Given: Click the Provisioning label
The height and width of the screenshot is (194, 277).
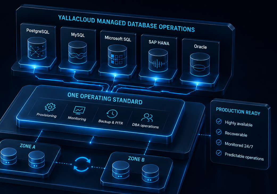Looking at the screenshot, I should coord(47,115).
